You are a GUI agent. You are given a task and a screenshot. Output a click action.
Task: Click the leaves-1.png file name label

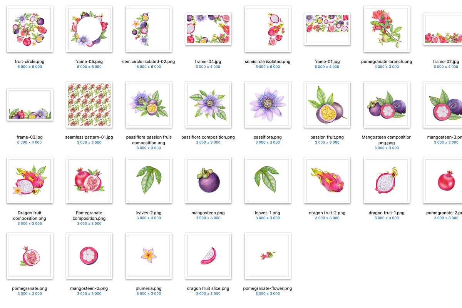point(268,213)
